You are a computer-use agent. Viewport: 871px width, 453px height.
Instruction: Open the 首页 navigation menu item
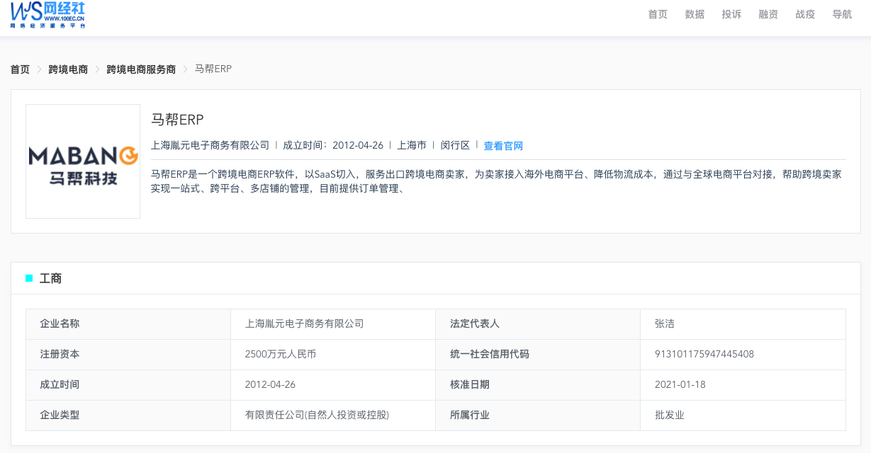[658, 14]
